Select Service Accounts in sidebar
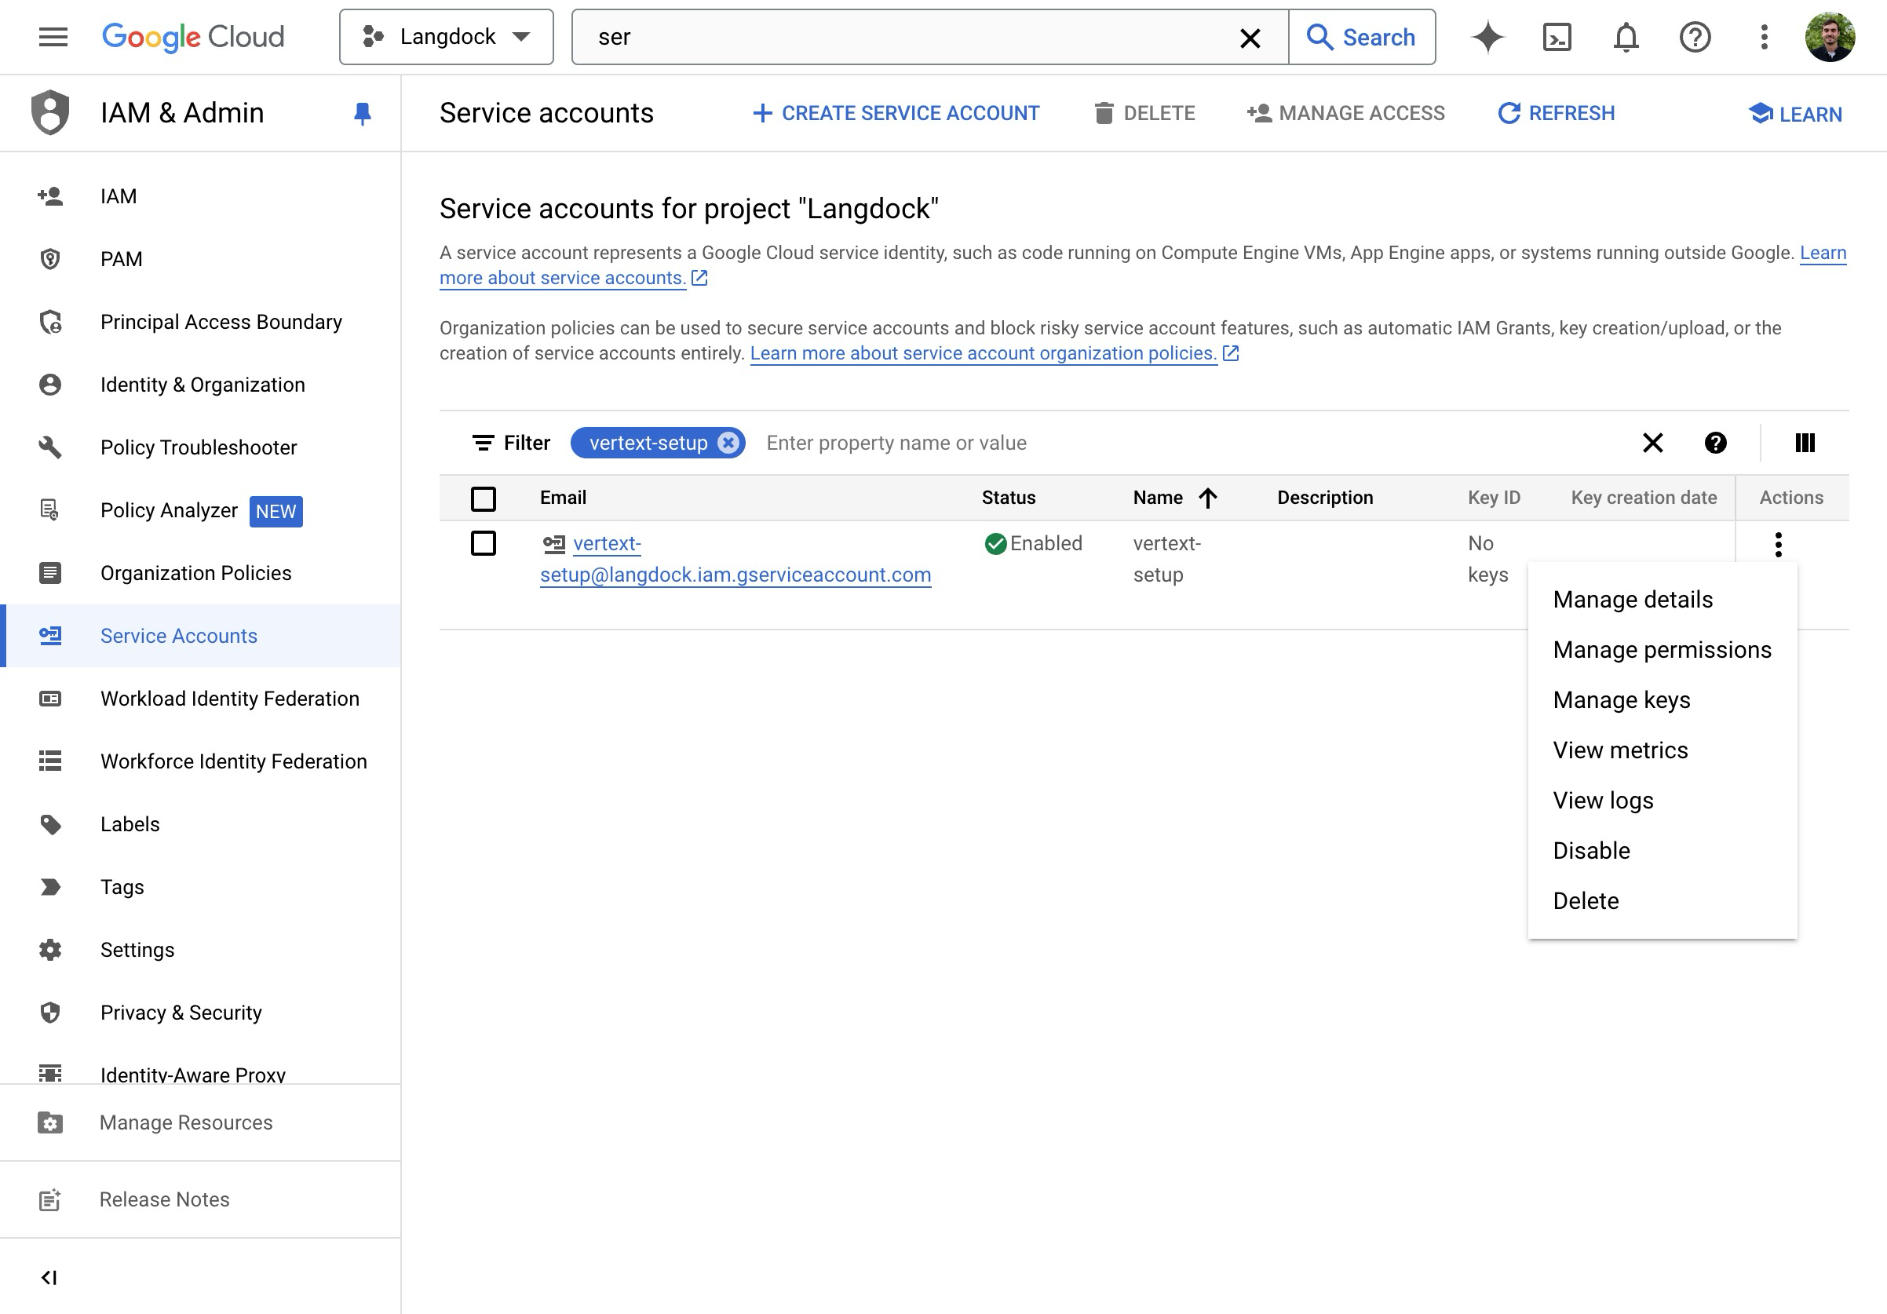This screenshot has width=1887, height=1314. (200, 636)
